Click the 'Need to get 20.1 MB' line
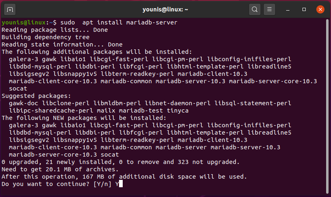Screen dimensions: 331x197 (x=60, y=169)
